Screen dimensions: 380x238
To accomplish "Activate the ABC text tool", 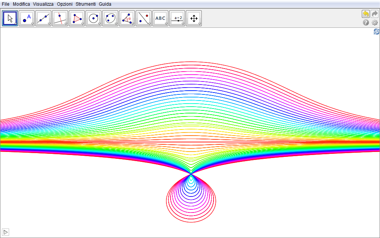I will (160, 18).
